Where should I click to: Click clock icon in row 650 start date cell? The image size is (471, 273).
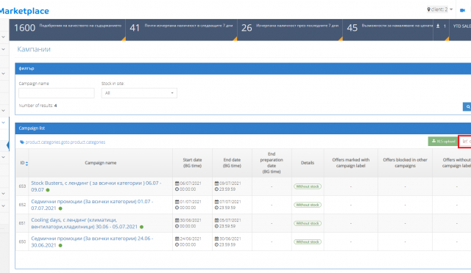point(177,245)
